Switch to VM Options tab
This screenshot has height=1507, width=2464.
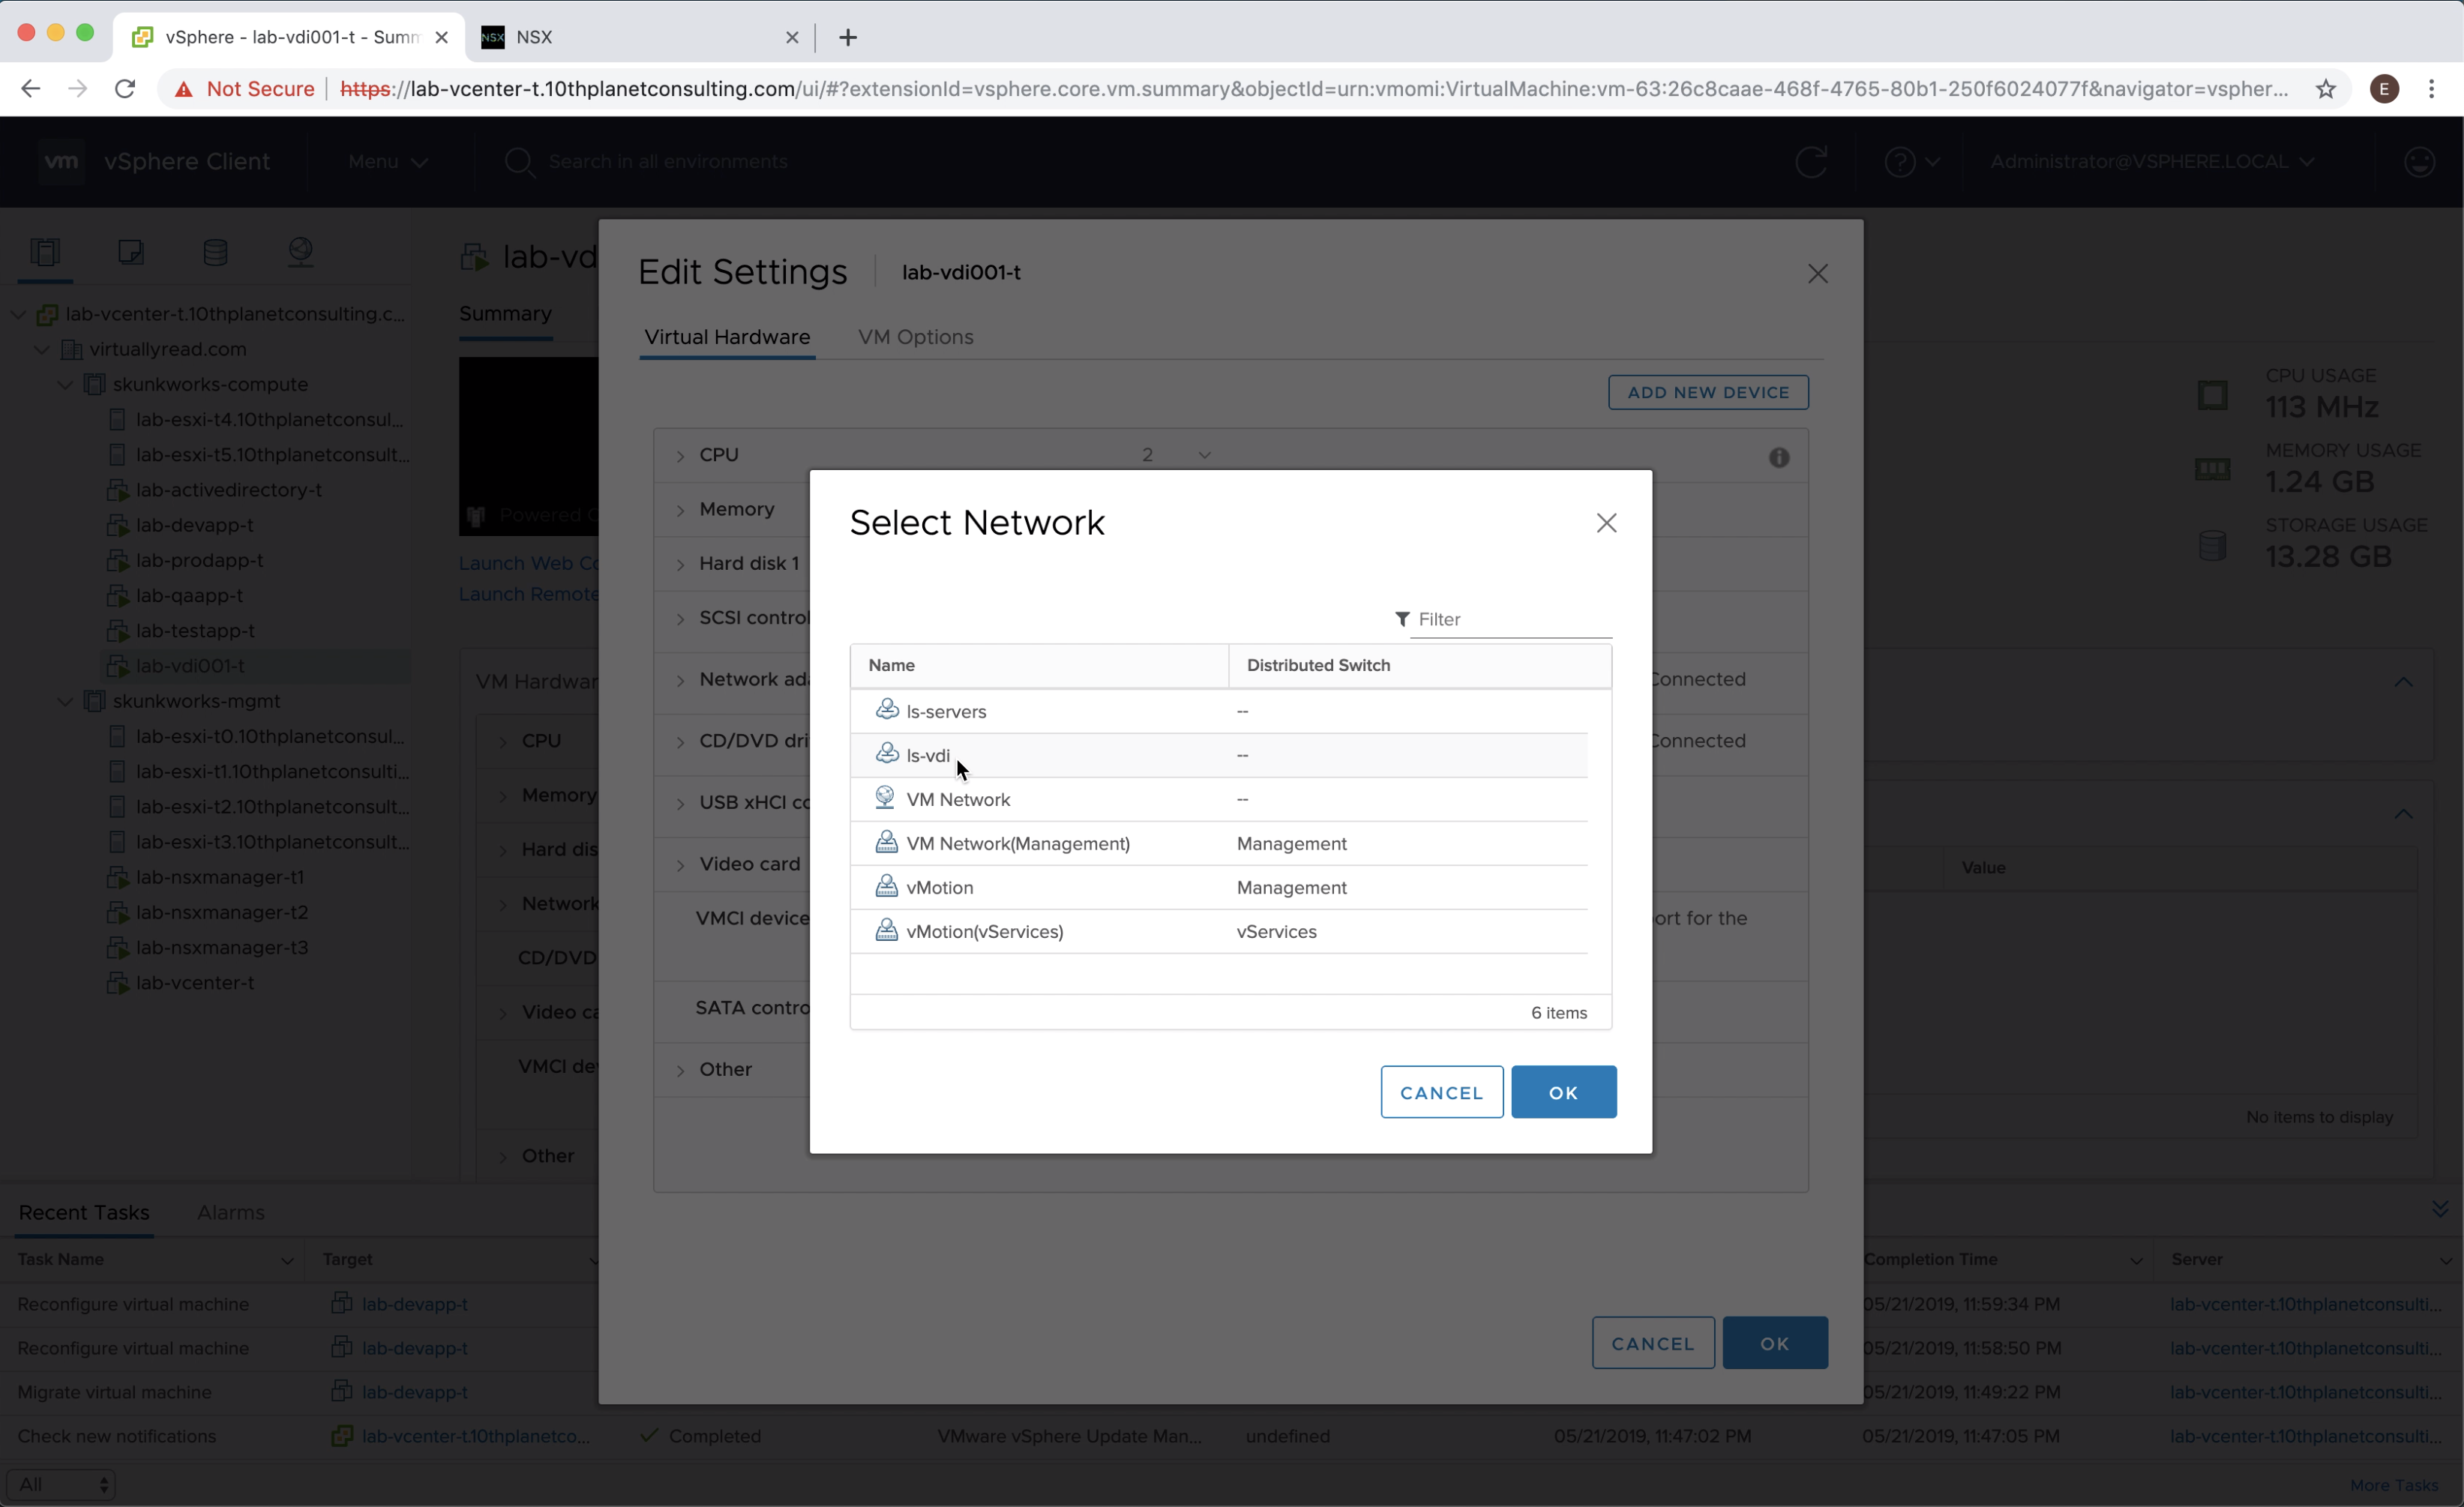pyautogui.click(x=915, y=337)
